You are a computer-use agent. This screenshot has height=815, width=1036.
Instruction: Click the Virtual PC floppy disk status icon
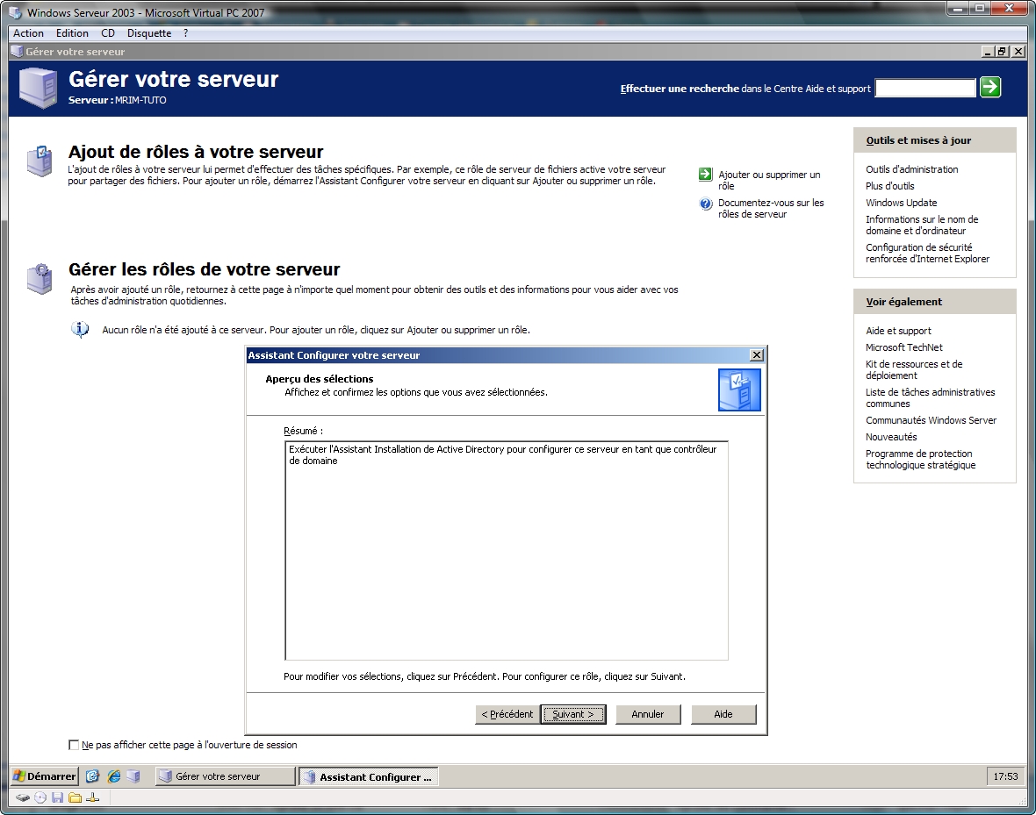57,797
